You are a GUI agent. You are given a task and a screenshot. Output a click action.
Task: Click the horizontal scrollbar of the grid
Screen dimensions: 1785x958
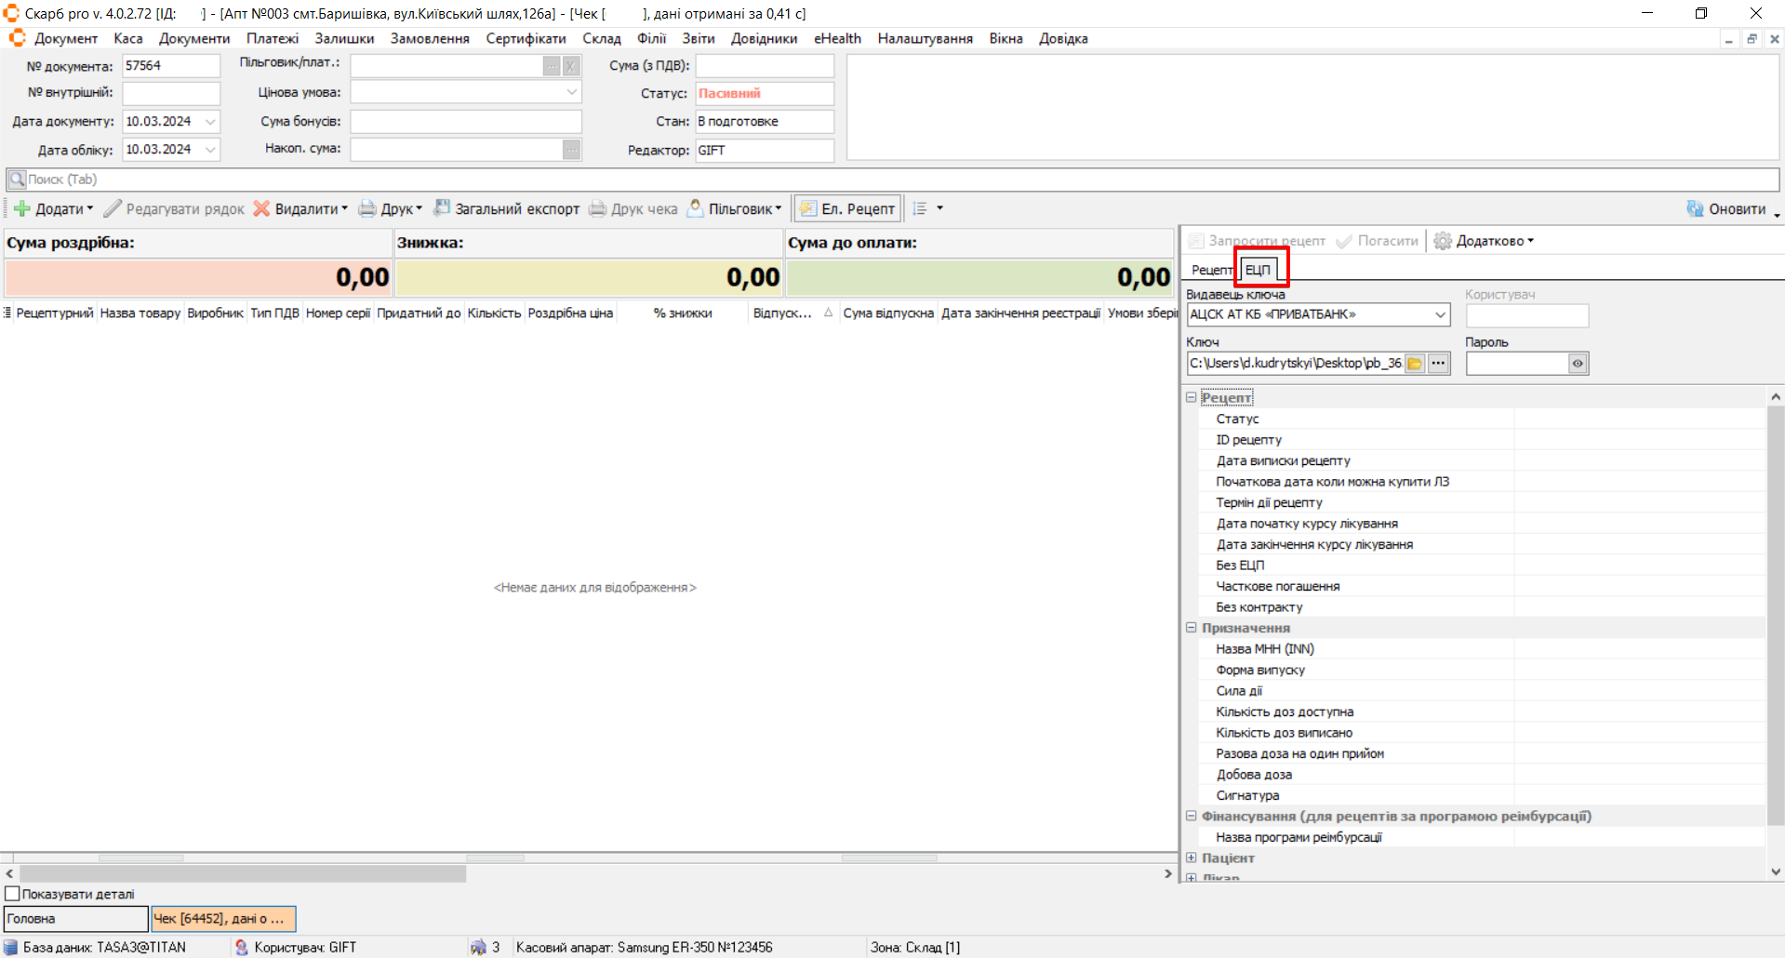coord(243,874)
